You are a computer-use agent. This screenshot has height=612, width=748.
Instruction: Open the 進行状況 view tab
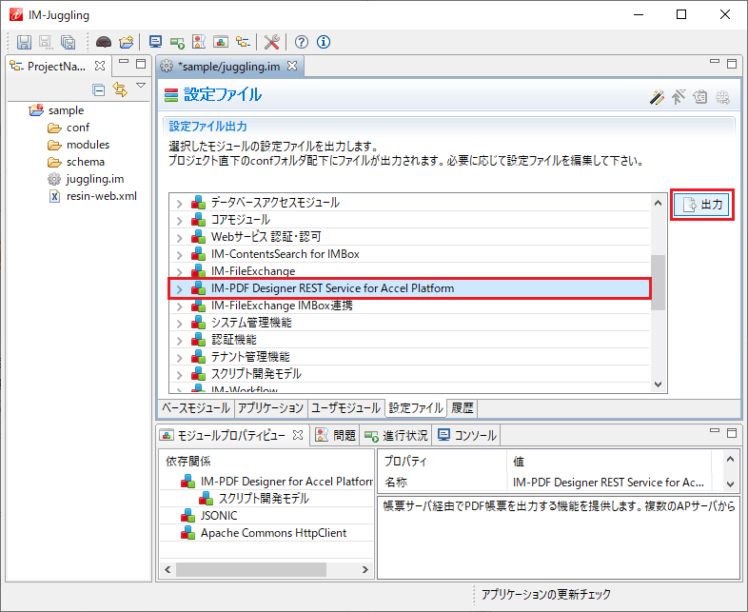pos(396,435)
